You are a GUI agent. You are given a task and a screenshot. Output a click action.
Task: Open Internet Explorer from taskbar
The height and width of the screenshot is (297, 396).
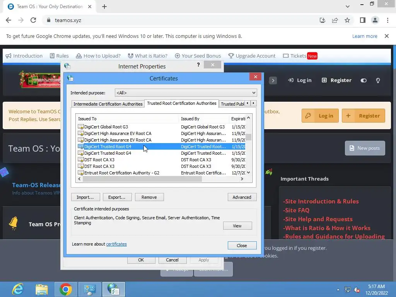point(18,289)
